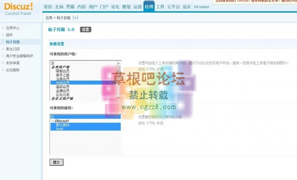Open the 用户 top menu
The image size is (297, 180).
93,7
